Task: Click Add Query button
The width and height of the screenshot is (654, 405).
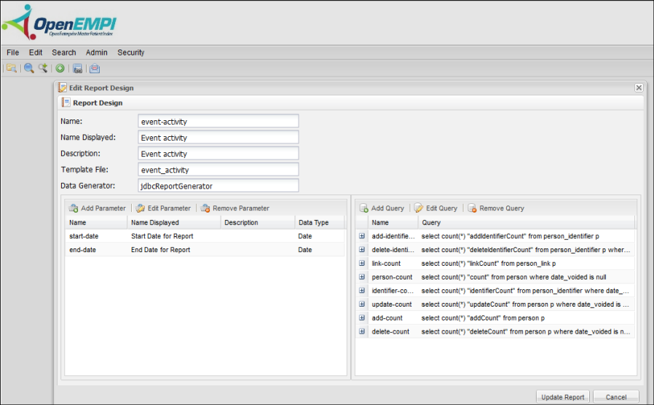Action: (x=382, y=208)
